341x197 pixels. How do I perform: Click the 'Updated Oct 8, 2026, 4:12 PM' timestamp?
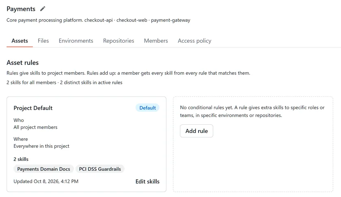click(x=46, y=181)
